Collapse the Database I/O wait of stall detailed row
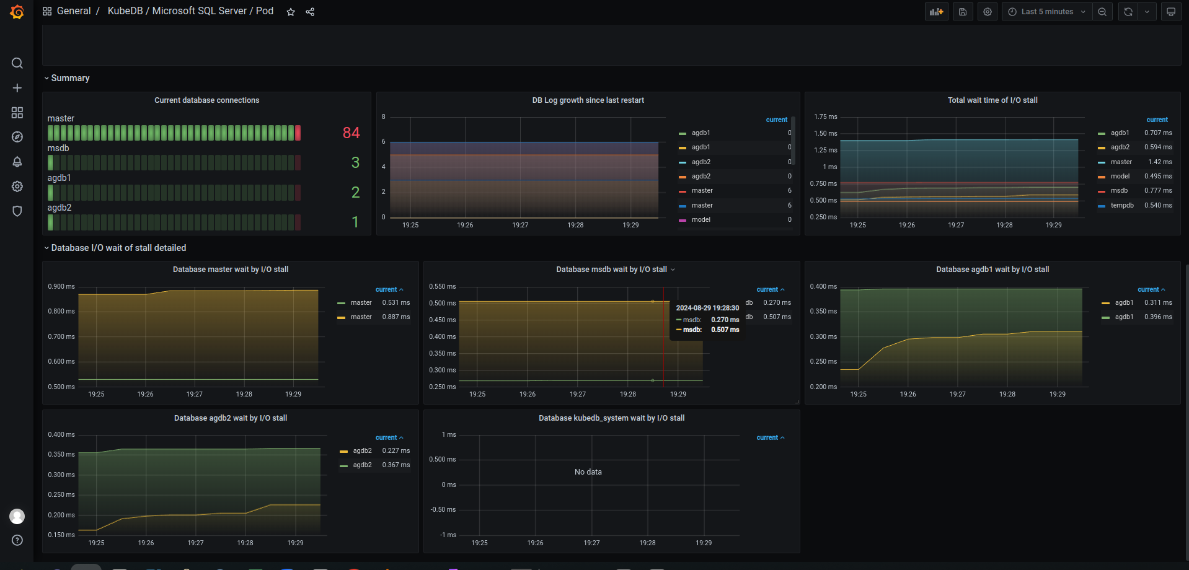Image resolution: width=1189 pixels, height=570 pixels. (118, 247)
